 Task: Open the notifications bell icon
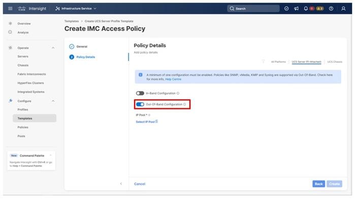[x=306, y=9]
